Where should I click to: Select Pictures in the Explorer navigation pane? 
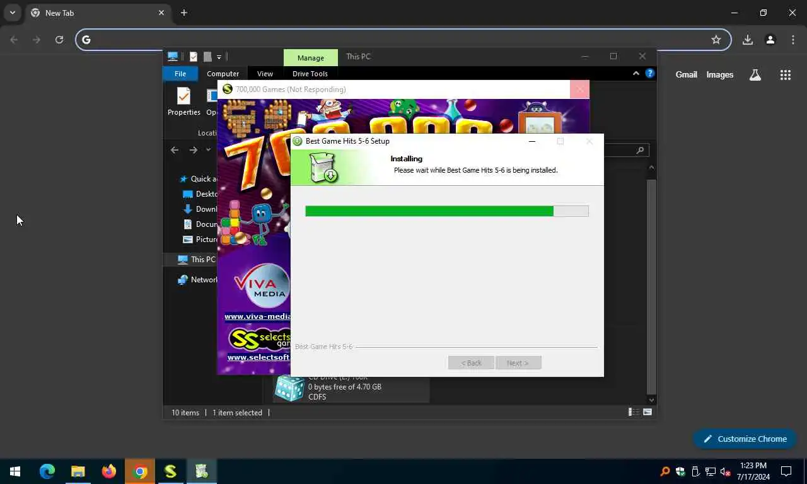pyautogui.click(x=200, y=239)
